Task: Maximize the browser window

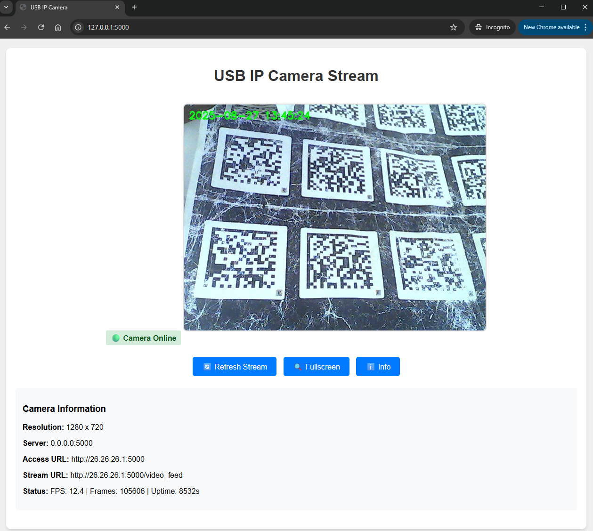Action: [563, 7]
